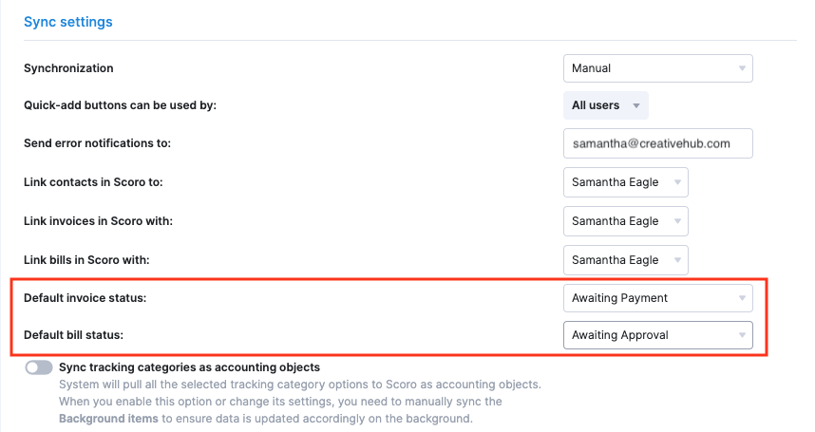Click the Link contacts in Scoro to label
This screenshot has width=815, height=432.
(93, 182)
